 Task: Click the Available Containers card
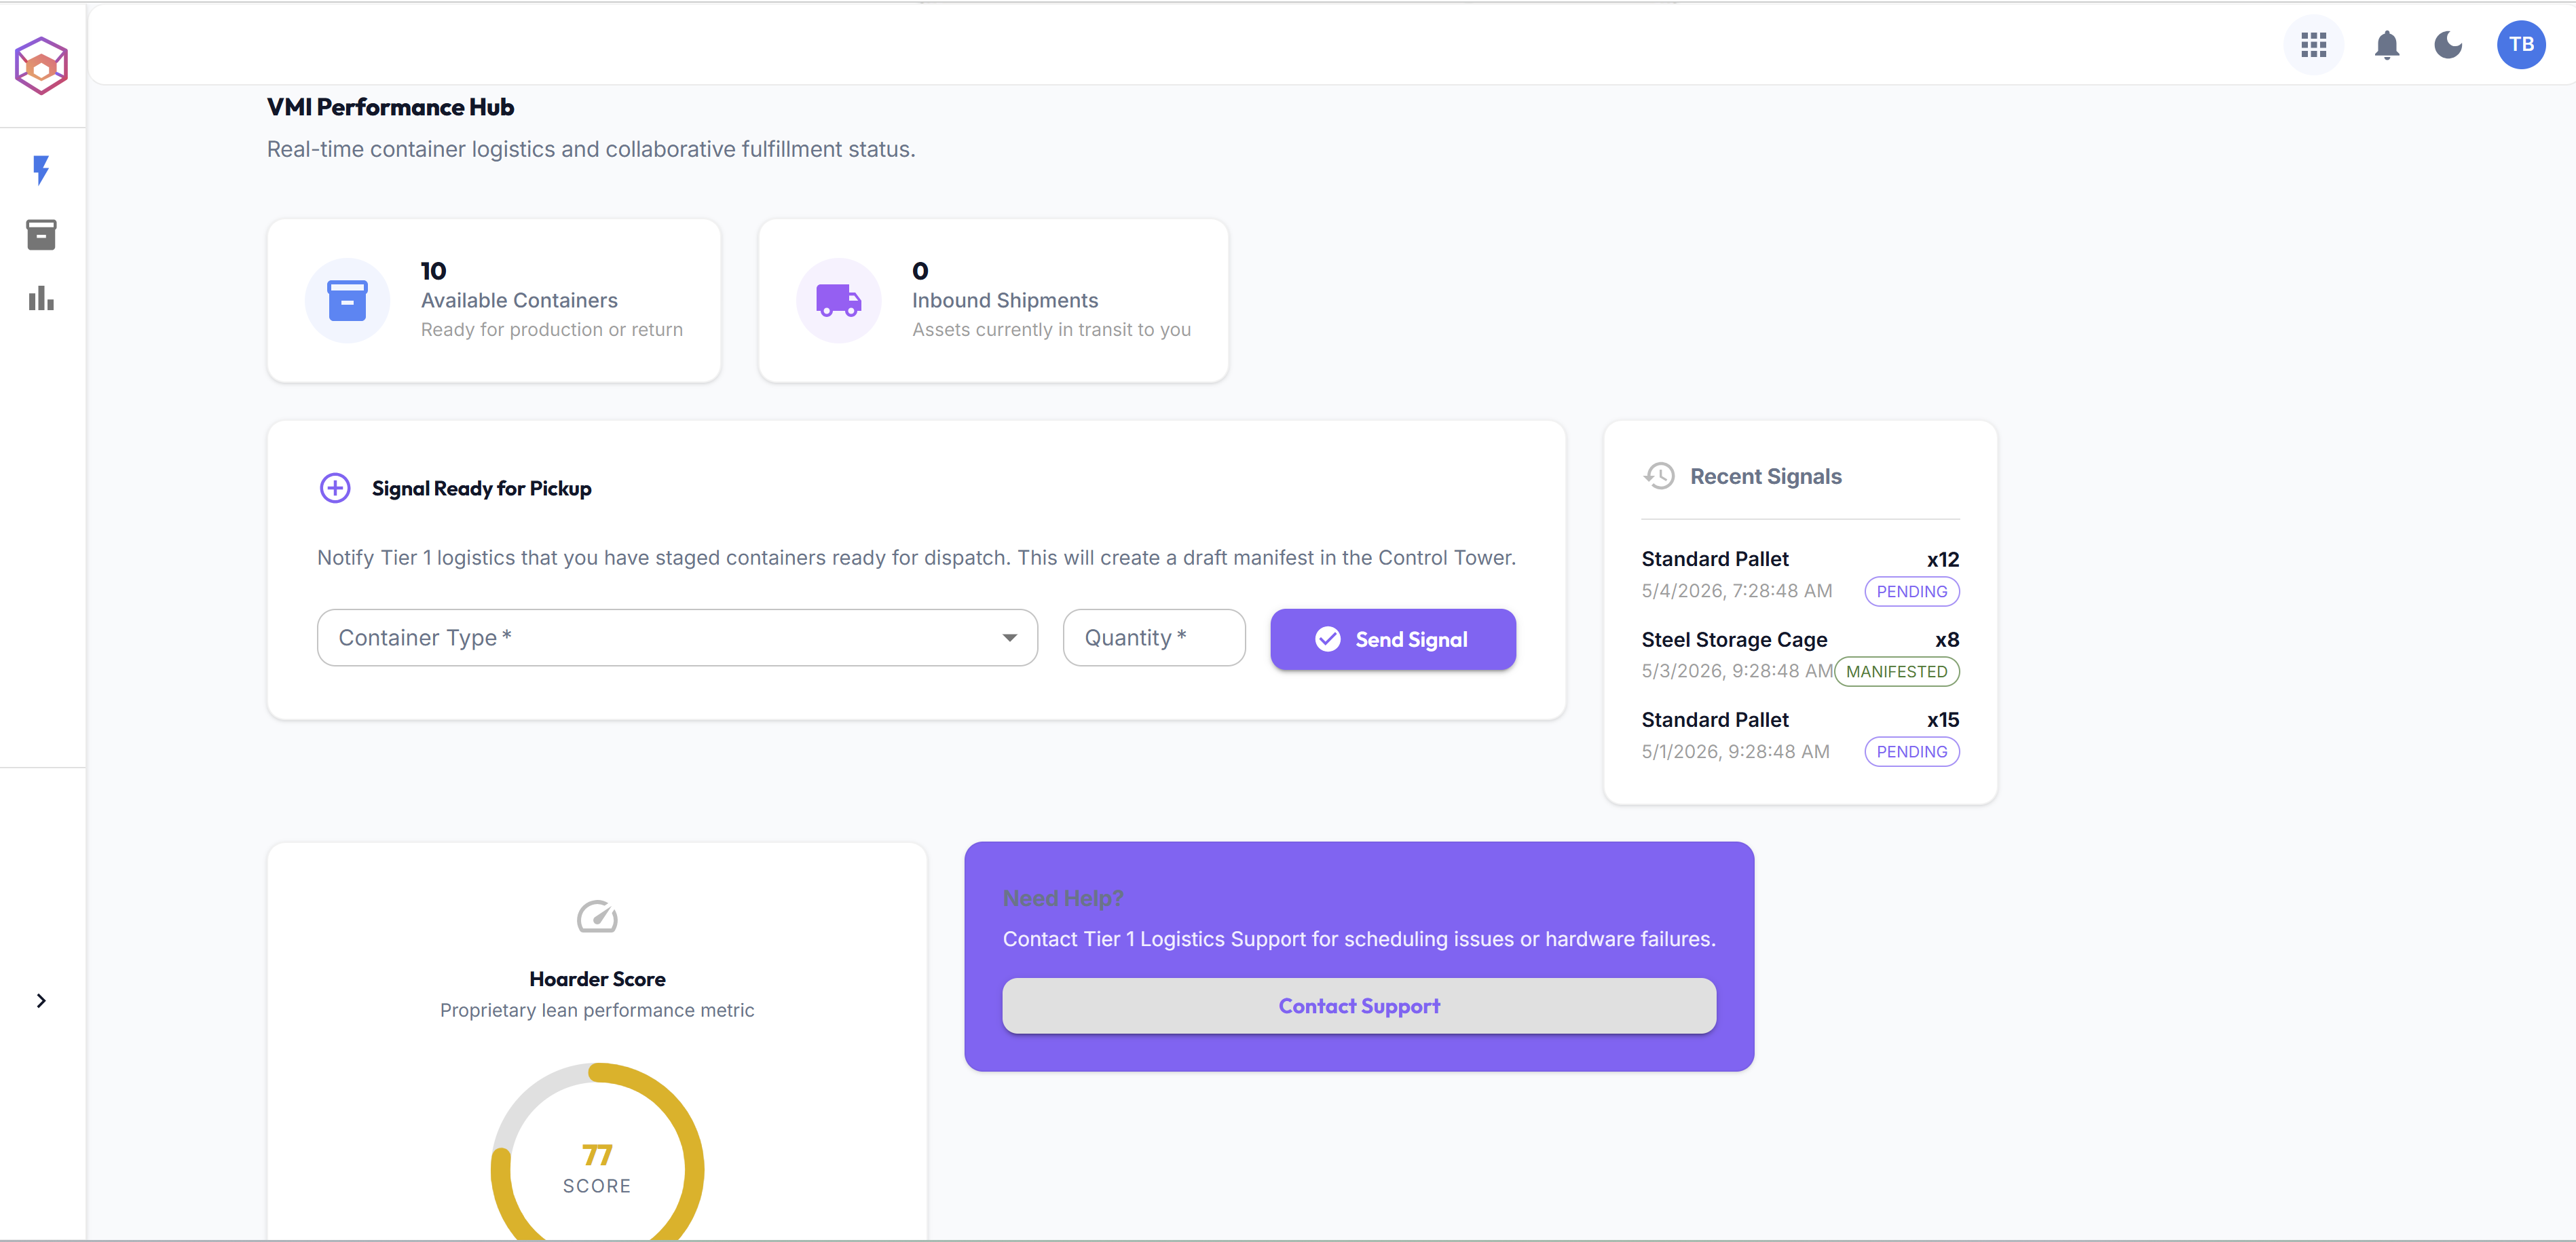[x=494, y=300]
